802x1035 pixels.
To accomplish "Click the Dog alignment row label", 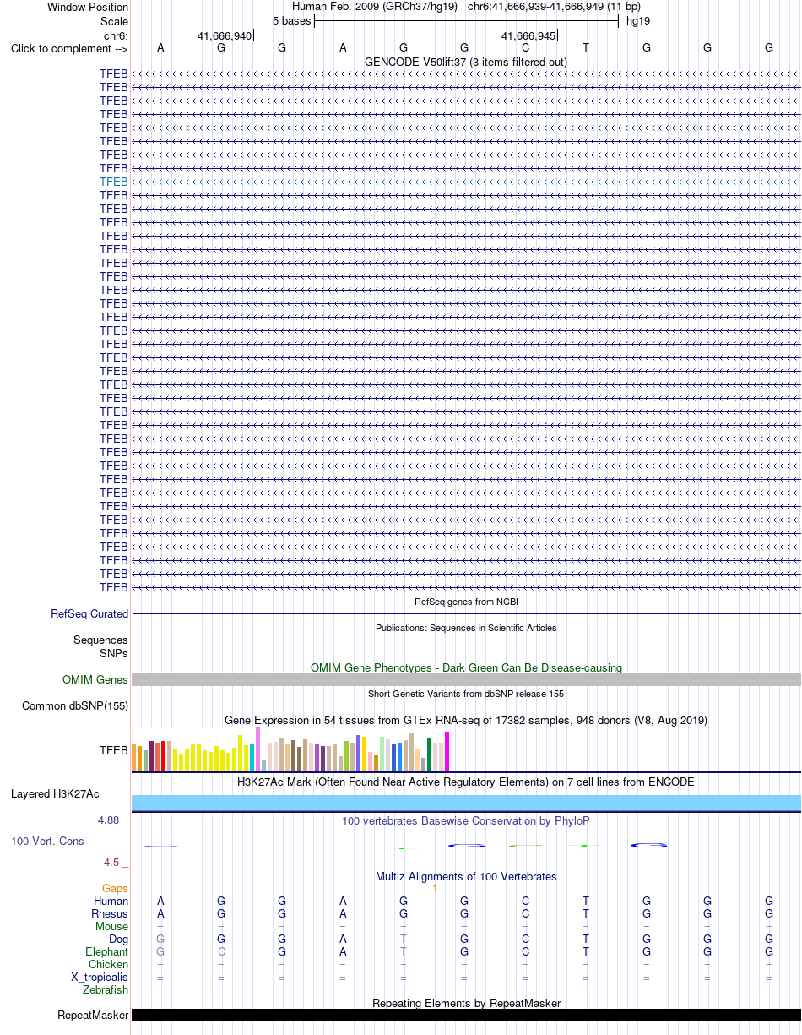I will [x=118, y=940].
